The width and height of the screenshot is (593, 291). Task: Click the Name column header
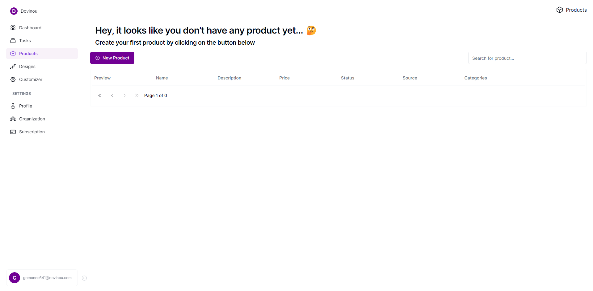coord(162,78)
